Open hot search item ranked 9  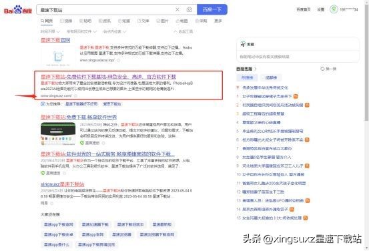(x=272, y=166)
